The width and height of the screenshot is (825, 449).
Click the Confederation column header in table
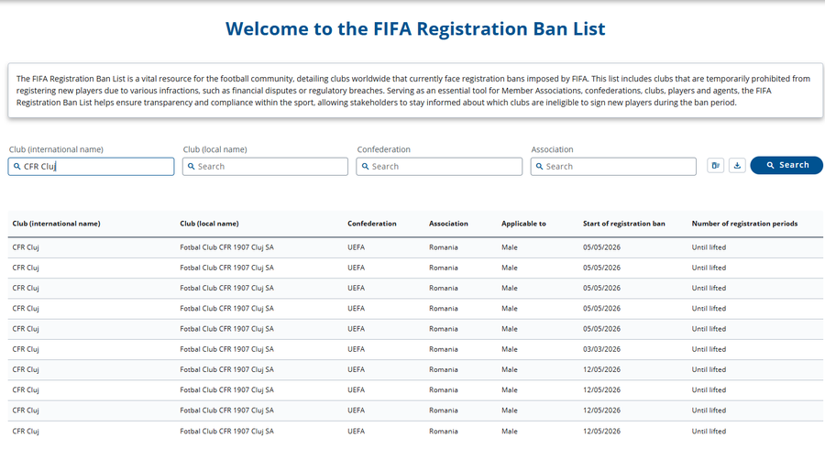point(372,224)
